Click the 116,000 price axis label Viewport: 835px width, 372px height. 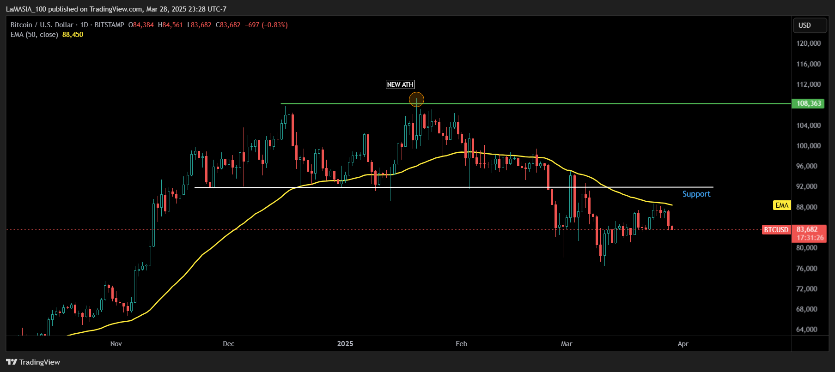808,64
